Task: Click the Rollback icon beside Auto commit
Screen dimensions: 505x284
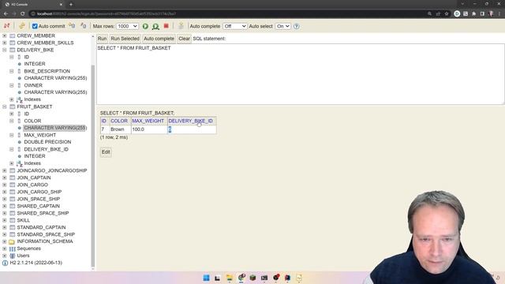Action: (72, 26)
